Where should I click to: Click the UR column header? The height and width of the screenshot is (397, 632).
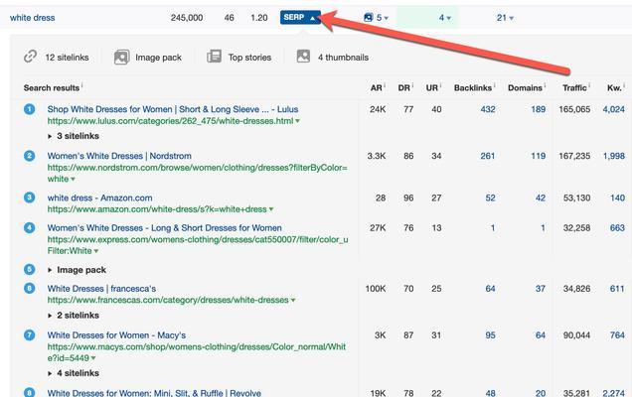(x=431, y=87)
